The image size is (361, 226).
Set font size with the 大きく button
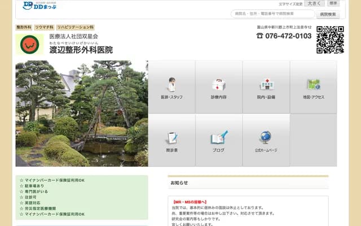pos(314,3)
